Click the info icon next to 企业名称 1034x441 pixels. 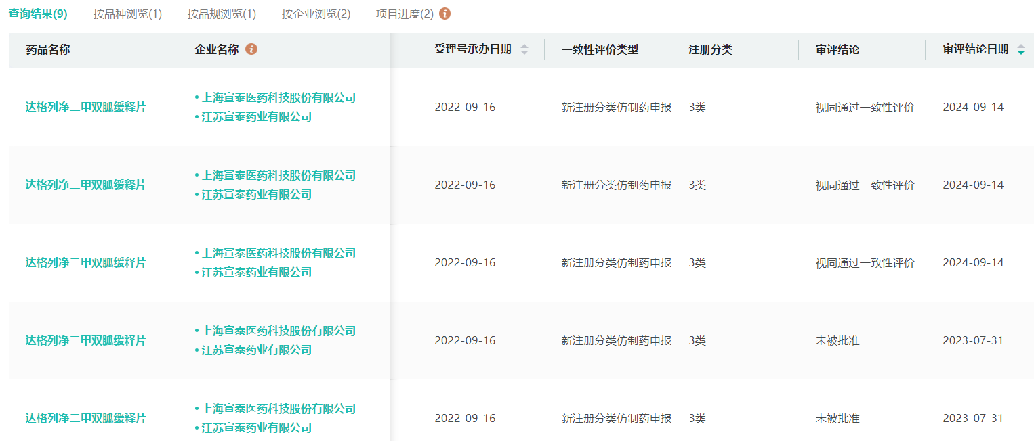(x=251, y=49)
